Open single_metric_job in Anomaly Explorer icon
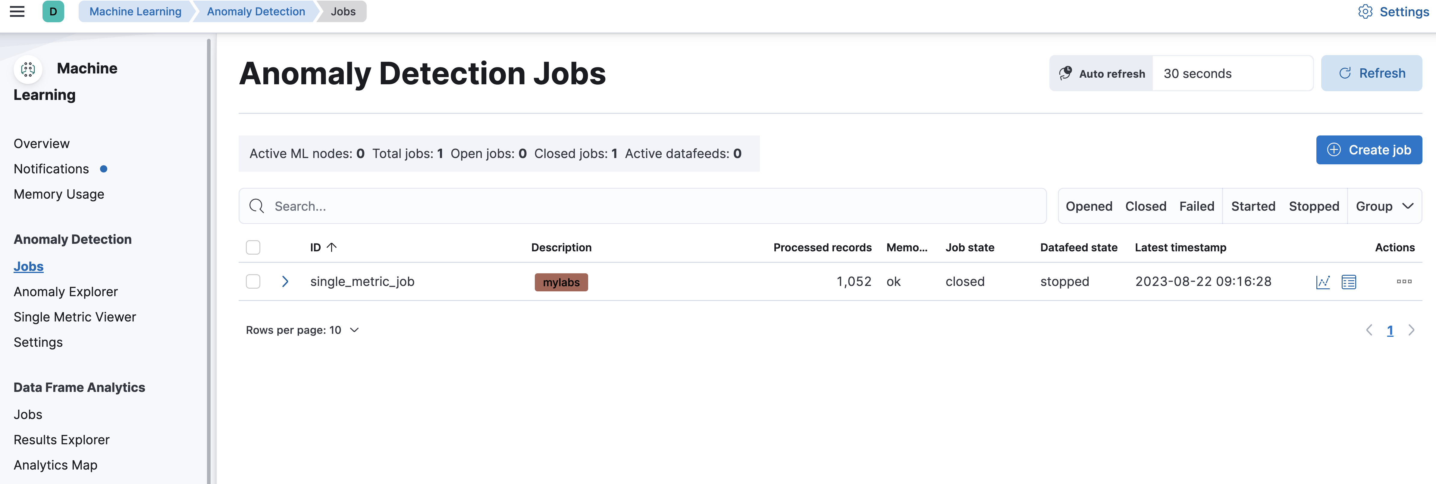Image resolution: width=1436 pixels, height=484 pixels. [x=1349, y=282]
